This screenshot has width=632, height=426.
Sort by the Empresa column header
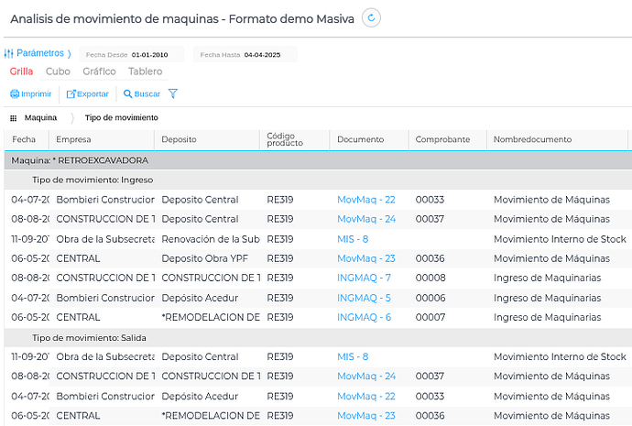coord(102,139)
